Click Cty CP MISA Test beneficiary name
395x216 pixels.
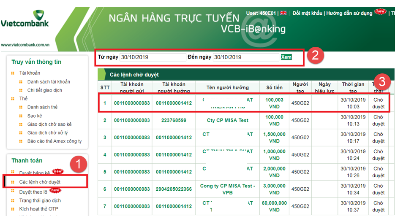[x=227, y=120]
